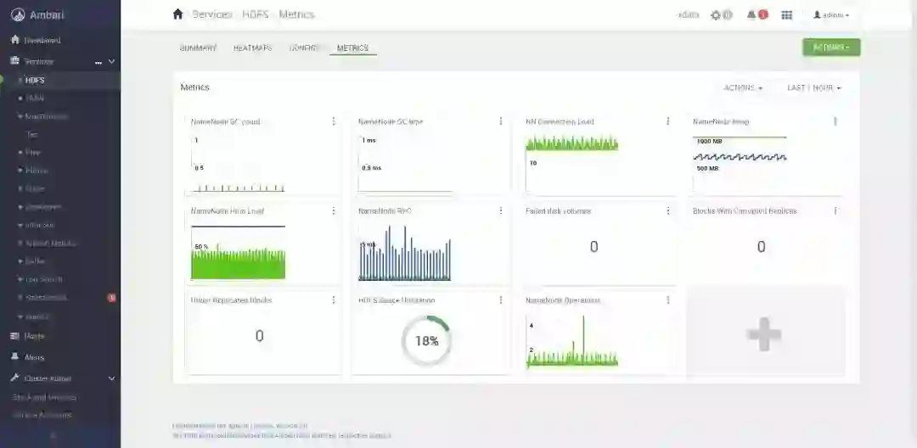Open the Under Replicated Blocks widget menu

334,300
